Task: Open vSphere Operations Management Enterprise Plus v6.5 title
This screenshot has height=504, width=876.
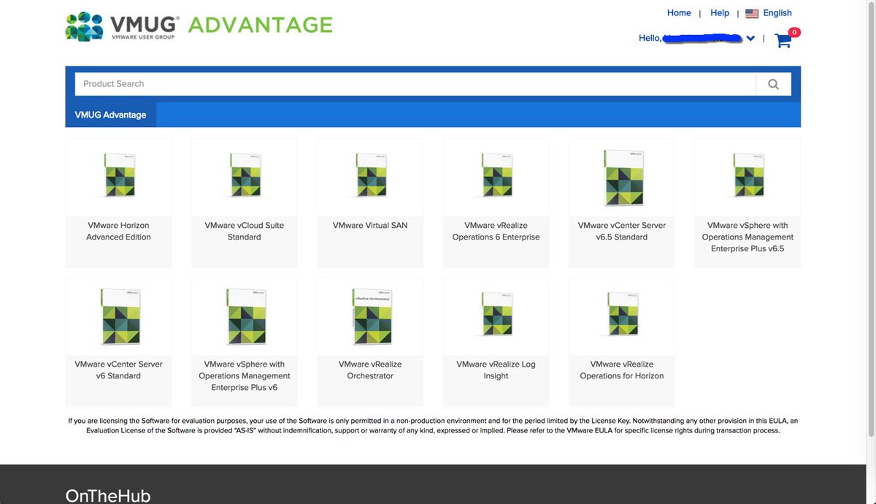Action: pos(748,237)
